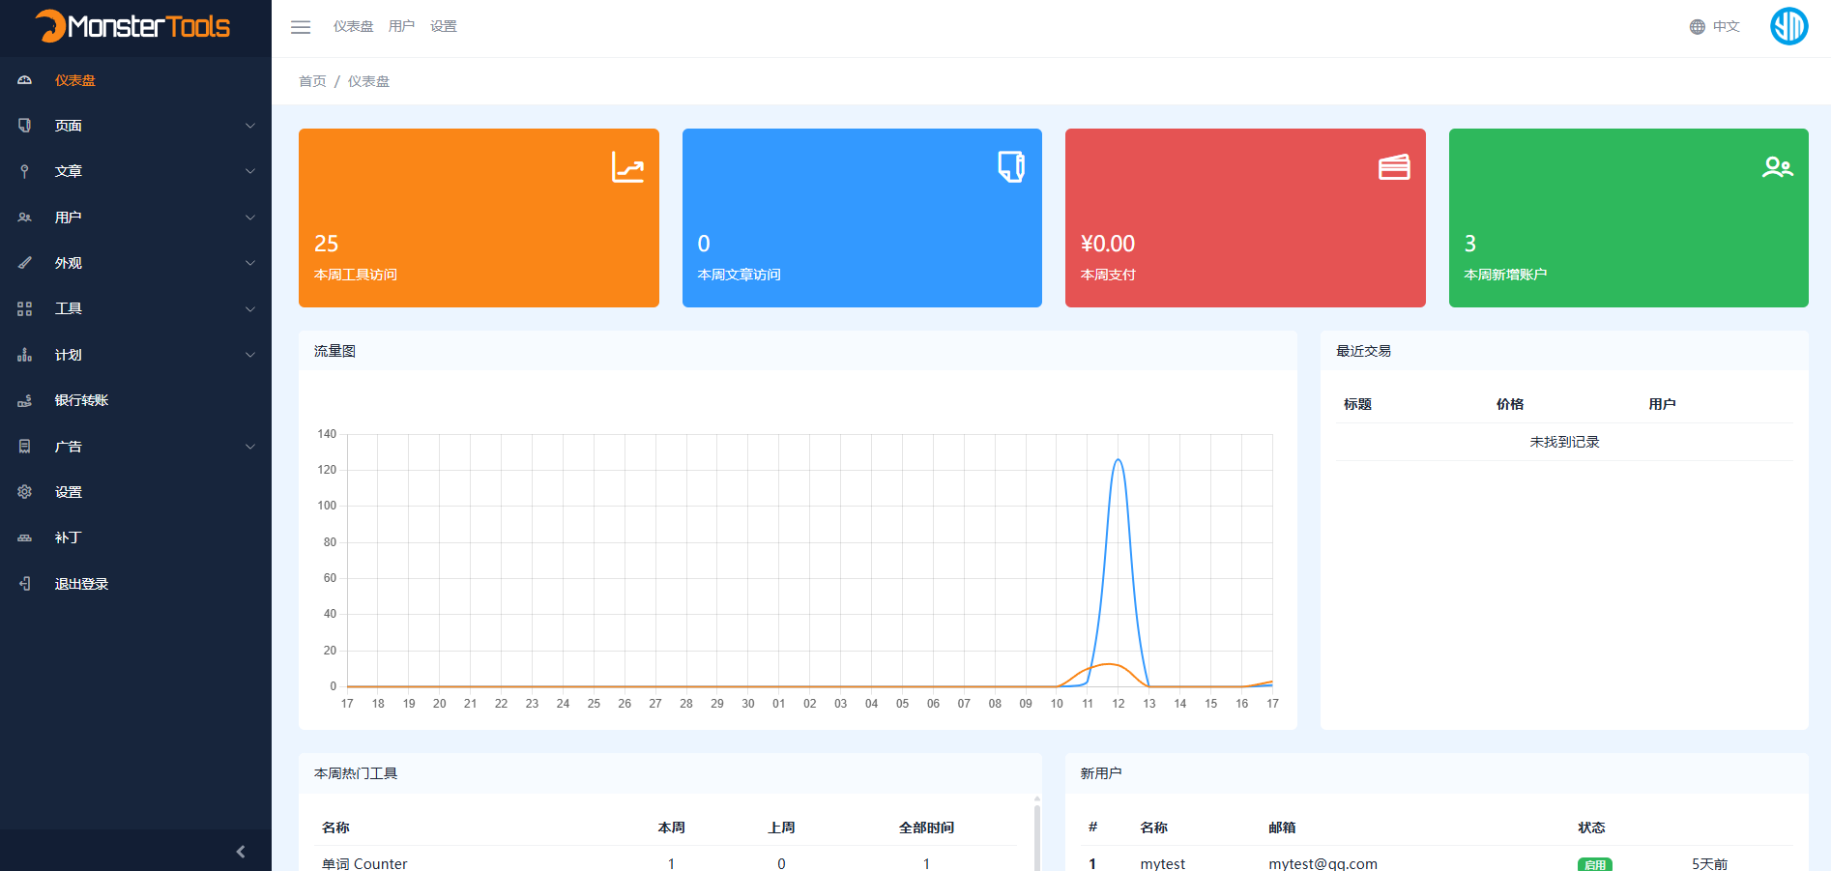Expand the 页面 sidebar submenu
The height and width of the screenshot is (871, 1831).
click(x=250, y=126)
